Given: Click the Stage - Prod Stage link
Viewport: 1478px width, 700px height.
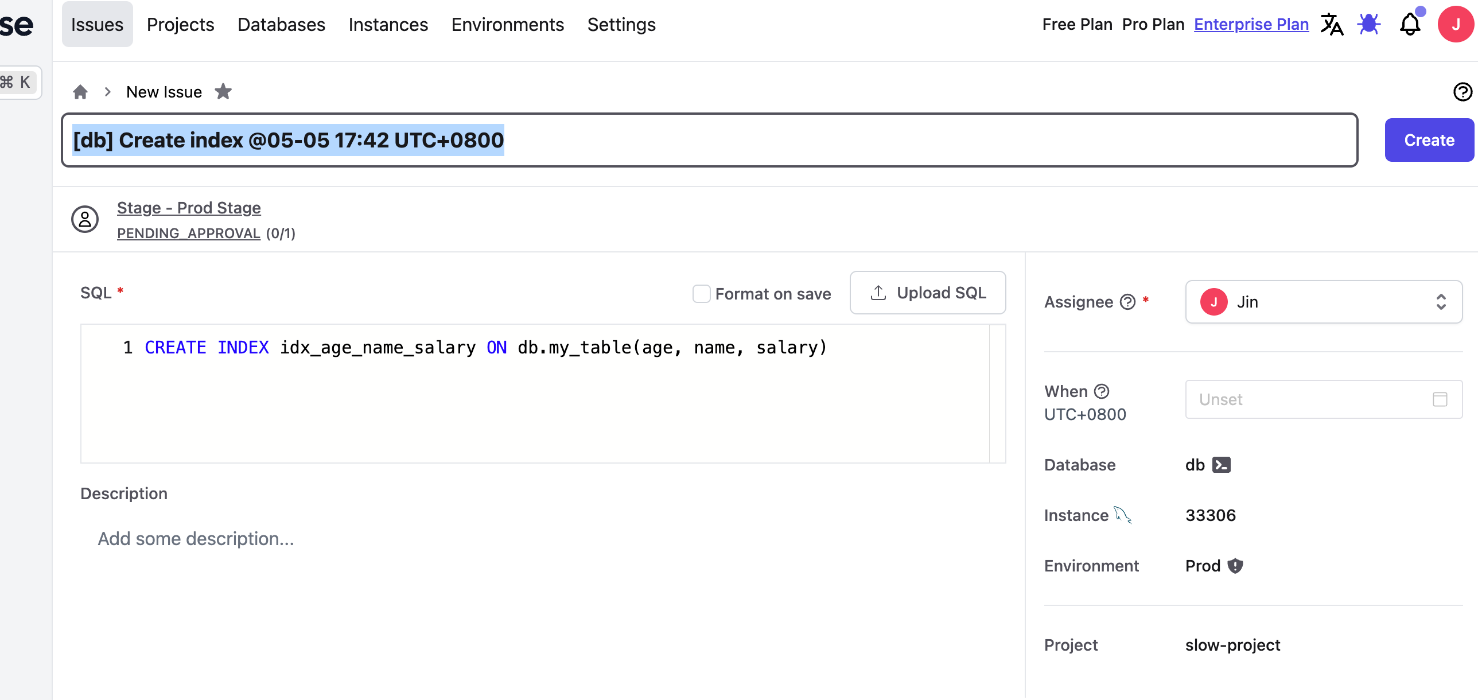Looking at the screenshot, I should point(189,208).
